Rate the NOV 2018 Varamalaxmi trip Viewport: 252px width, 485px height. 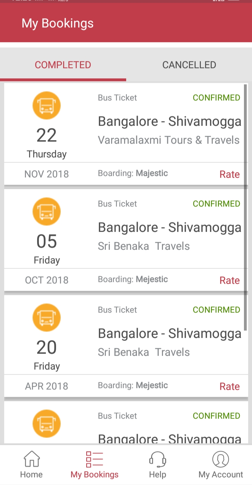point(230,174)
